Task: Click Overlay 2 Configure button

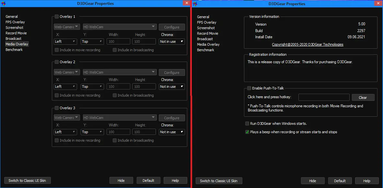Action: [172, 73]
